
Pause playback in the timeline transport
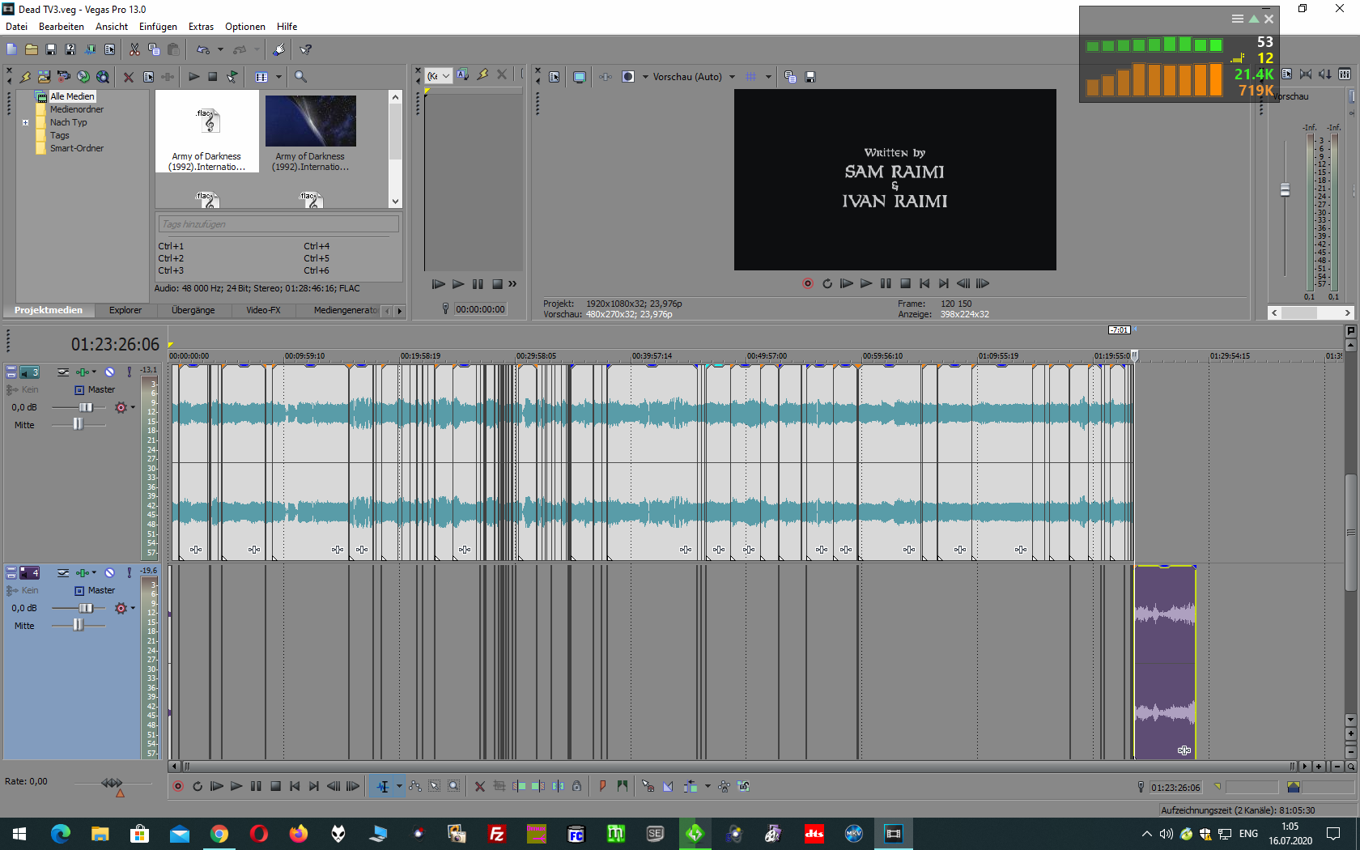tap(256, 786)
